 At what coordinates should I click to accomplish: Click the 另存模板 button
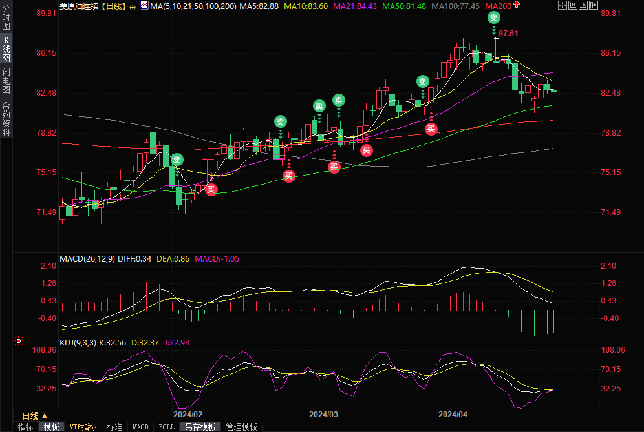200,427
